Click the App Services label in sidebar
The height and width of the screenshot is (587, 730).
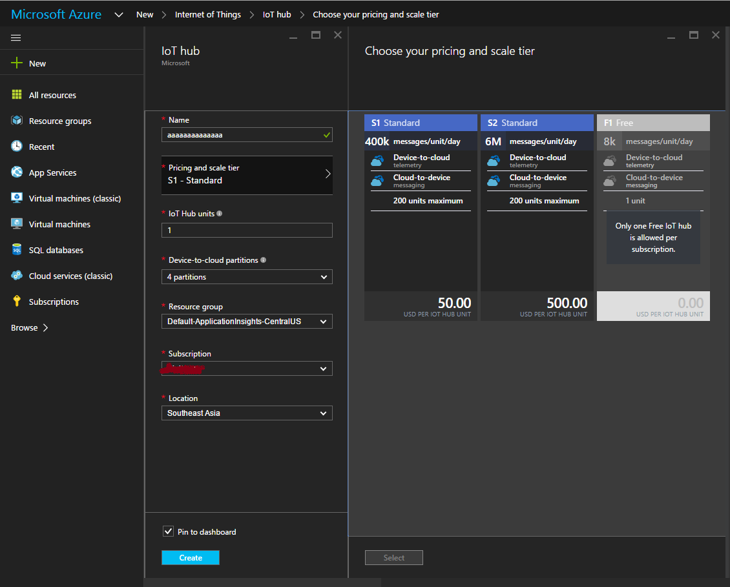[52, 172]
